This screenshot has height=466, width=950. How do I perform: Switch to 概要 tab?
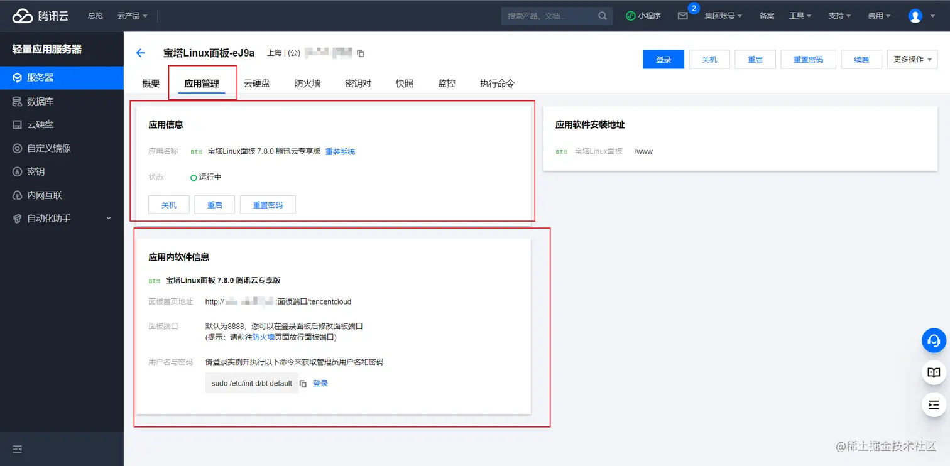151,83
